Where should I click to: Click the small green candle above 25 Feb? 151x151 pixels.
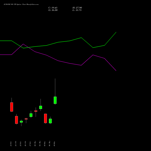tap(21, 122)
